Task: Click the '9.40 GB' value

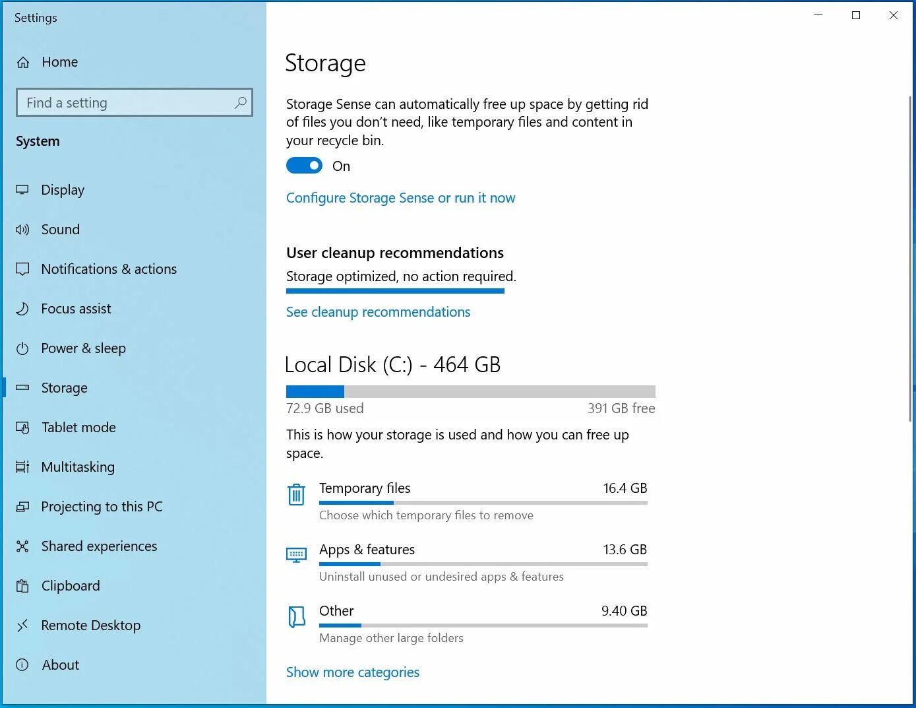Action: pyautogui.click(x=625, y=611)
